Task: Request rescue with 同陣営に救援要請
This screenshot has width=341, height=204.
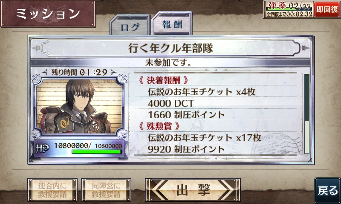Action: point(106,190)
